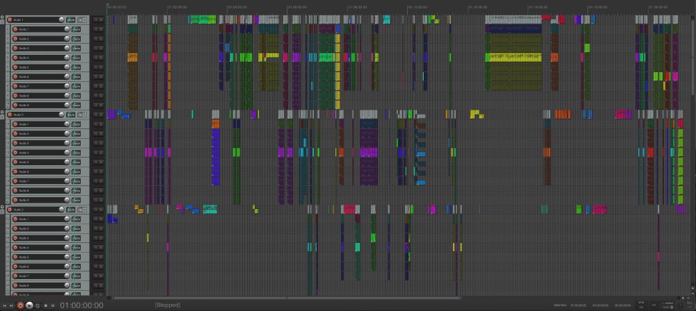This screenshot has height=311, width=696.
Task: Arm Audio 4 in third folder group
Action: coord(15,248)
